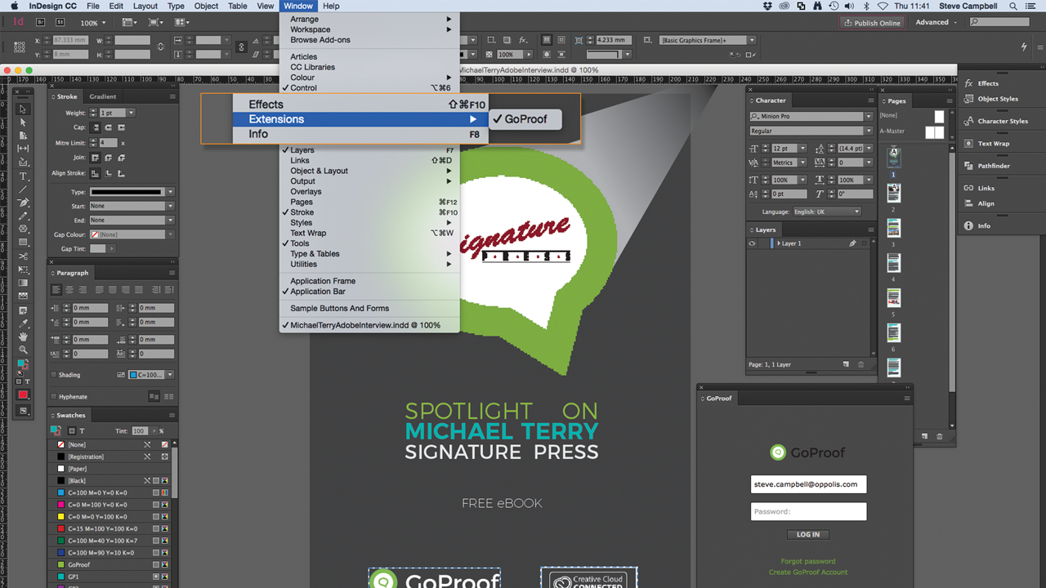The width and height of the screenshot is (1046, 588).
Task: Open stroke Type dropdown
Action: tap(170, 192)
